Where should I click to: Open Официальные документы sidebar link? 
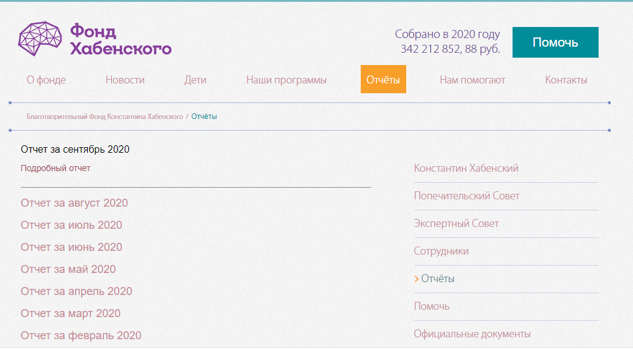coord(473,334)
